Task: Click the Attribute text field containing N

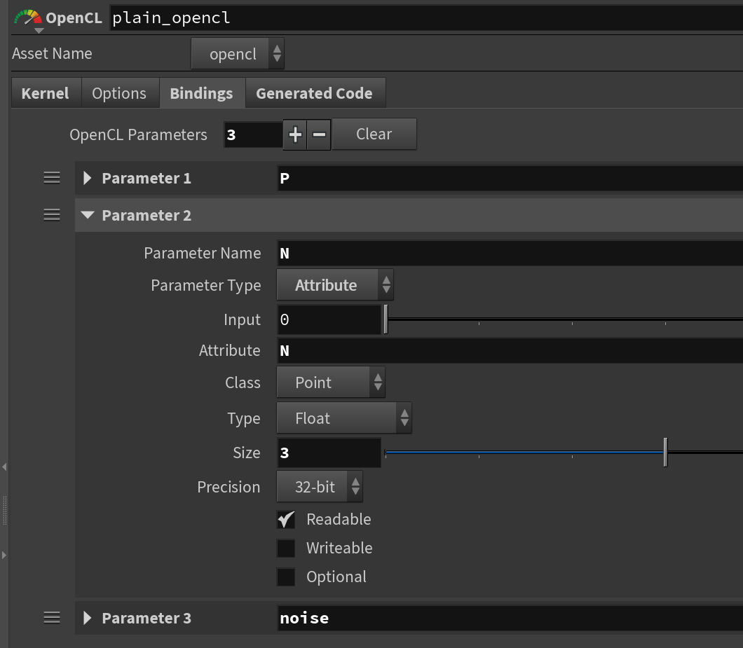Action: pyautogui.click(x=508, y=350)
